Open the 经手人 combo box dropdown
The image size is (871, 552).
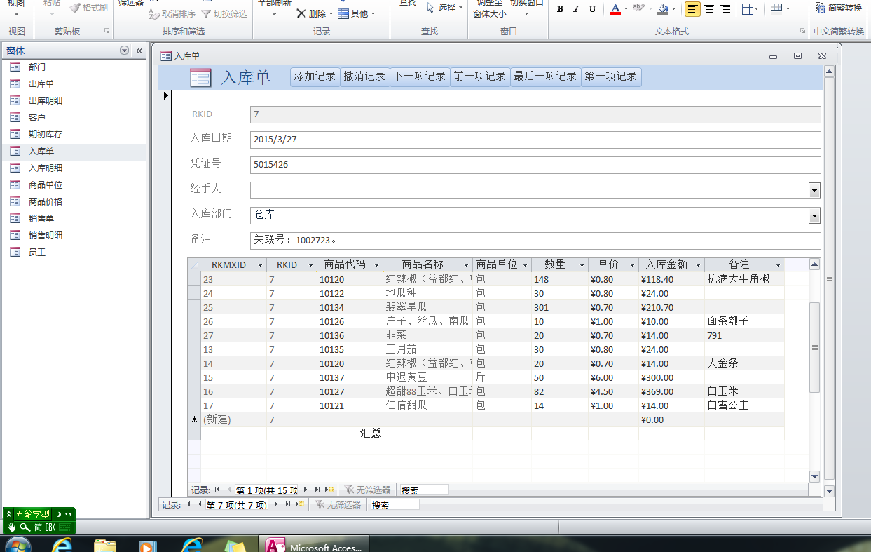(814, 190)
